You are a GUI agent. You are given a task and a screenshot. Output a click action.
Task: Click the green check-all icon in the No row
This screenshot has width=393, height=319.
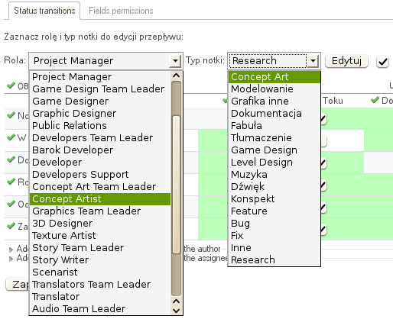(11, 115)
